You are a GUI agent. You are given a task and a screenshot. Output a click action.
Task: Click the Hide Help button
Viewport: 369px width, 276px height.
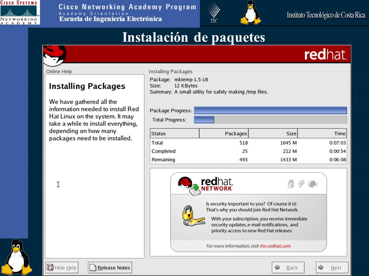[61, 268]
